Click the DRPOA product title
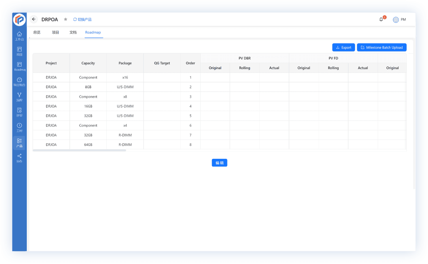 pyautogui.click(x=50, y=19)
